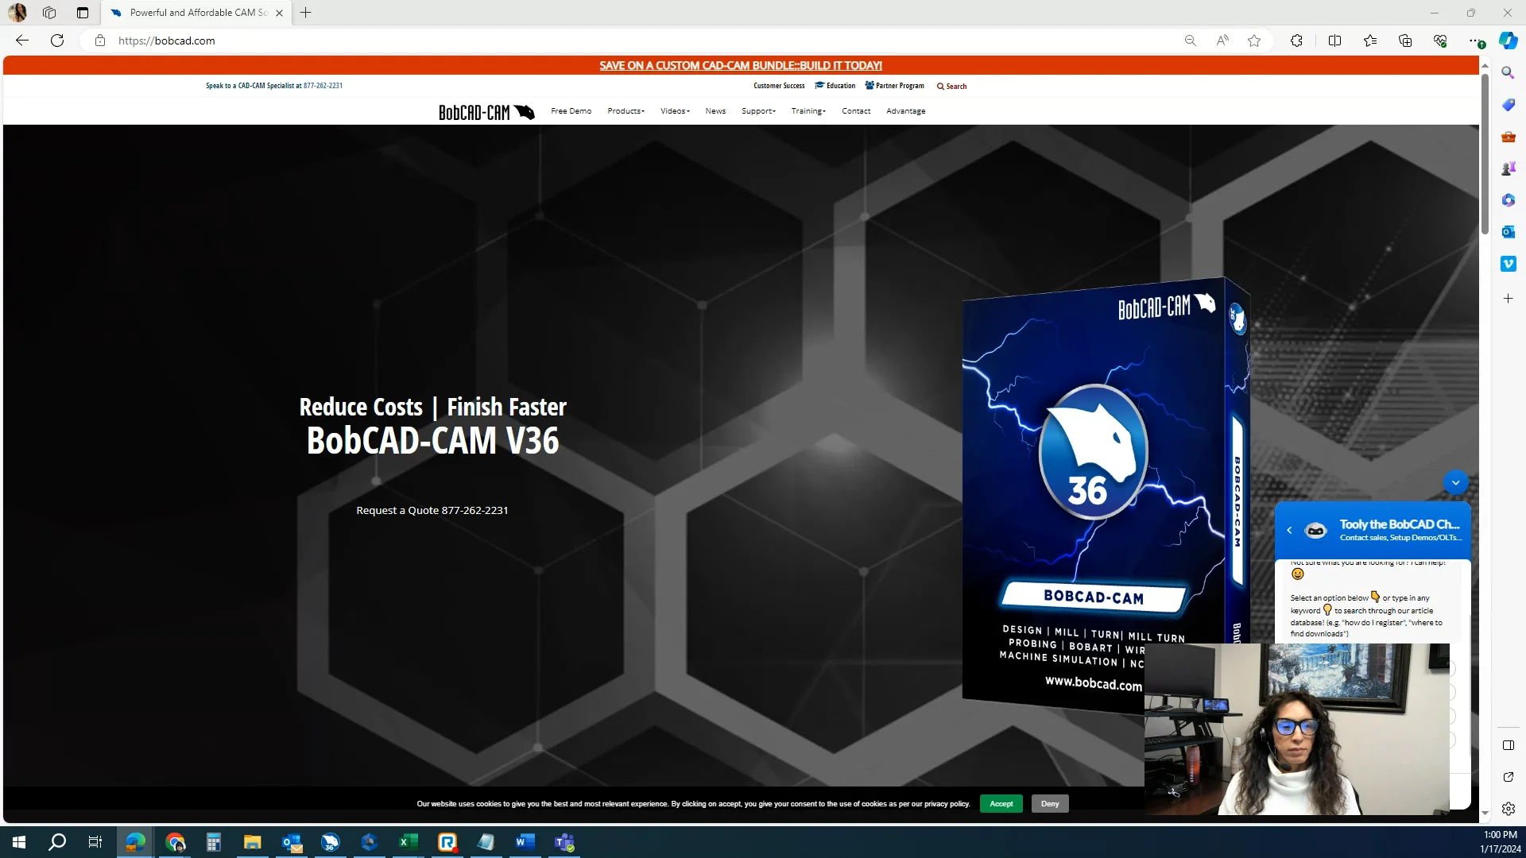The height and width of the screenshot is (858, 1526).
Task: Click the custom CAD-CAM bundle banner link
Action: tap(740, 66)
